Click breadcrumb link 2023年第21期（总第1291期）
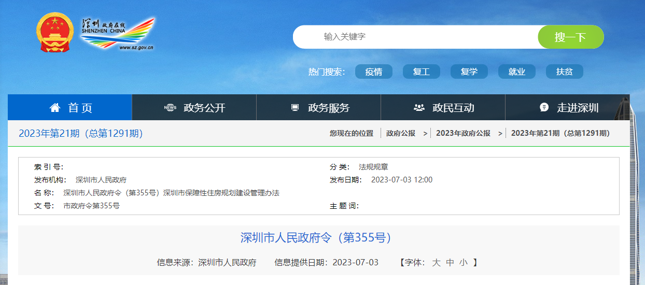The height and width of the screenshot is (285, 645). pos(560,133)
